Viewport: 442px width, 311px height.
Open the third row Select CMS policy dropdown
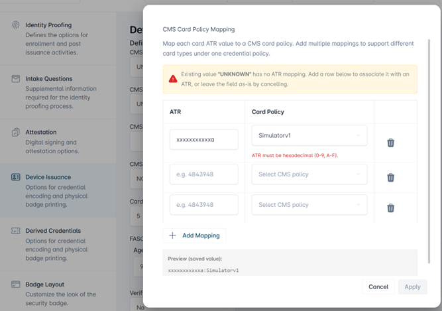click(x=309, y=205)
